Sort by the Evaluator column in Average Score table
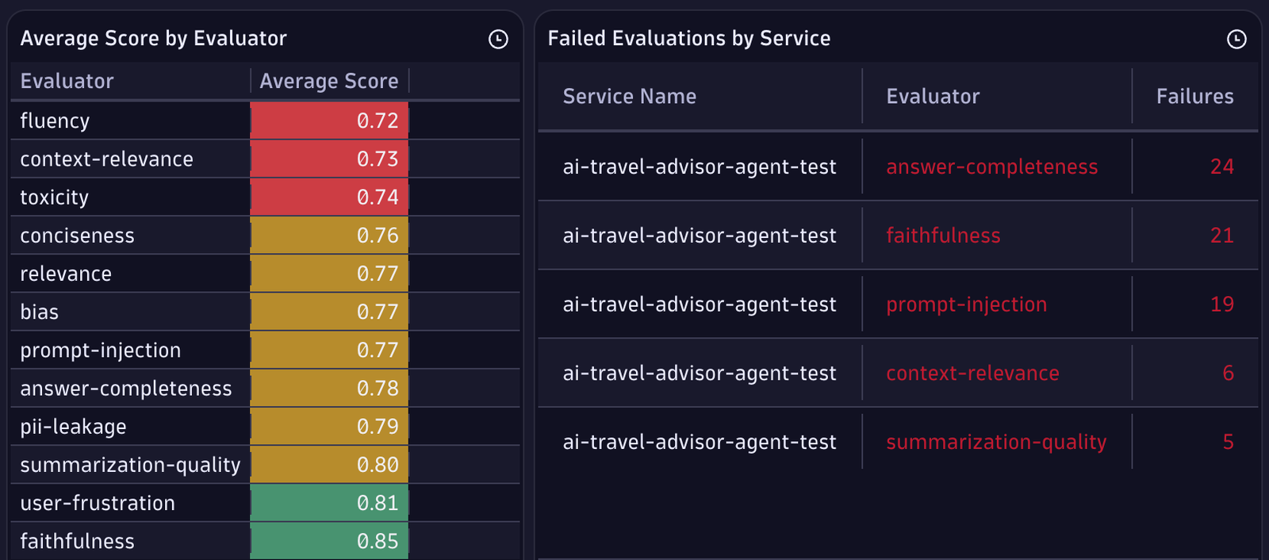Image resolution: width=1269 pixels, height=560 pixels. [67, 81]
